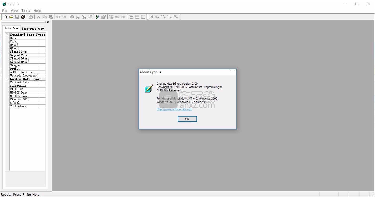This screenshot has width=375, height=197.
Task: Select the Single data type row
Action: (x=28, y=65)
